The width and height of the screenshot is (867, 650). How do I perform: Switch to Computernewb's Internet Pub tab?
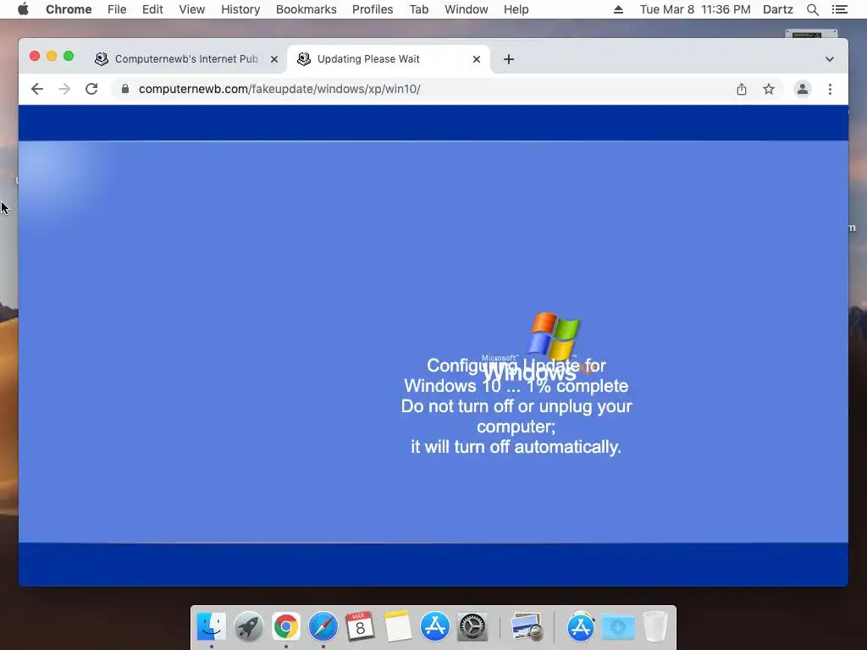(x=185, y=59)
